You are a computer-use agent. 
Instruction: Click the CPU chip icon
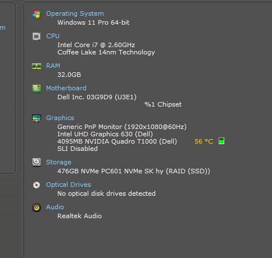click(x=37, y=36)
